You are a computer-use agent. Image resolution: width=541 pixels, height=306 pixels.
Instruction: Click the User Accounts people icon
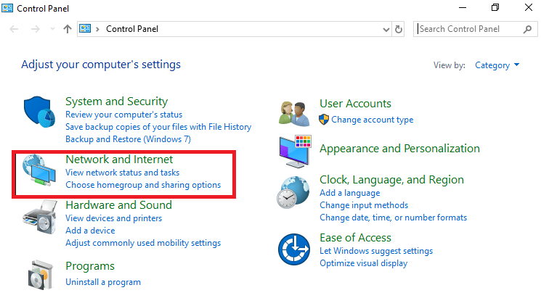tap(294, 112)
